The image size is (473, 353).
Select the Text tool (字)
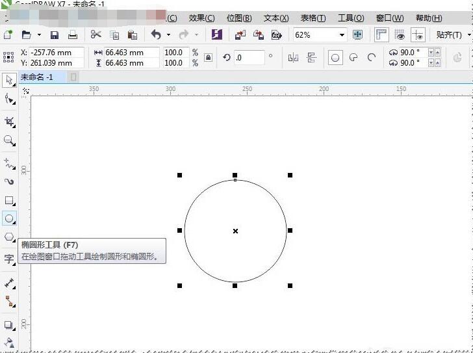9,259
